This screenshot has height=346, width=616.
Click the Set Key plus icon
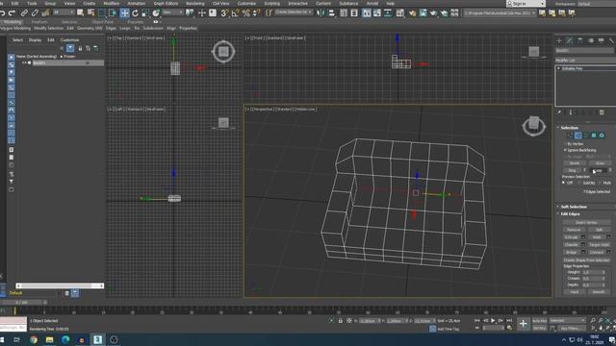523,324
